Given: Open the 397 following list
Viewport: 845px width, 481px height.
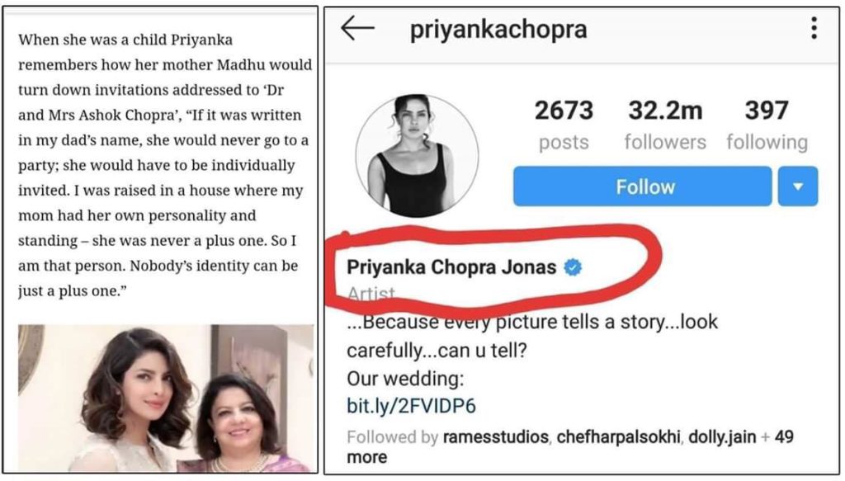Looking at the screenshot, I should pyautogui.click(x=767, y=125).
